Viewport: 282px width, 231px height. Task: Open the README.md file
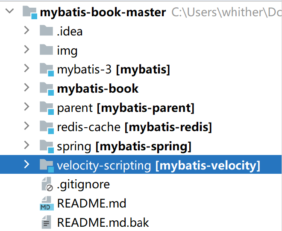91,203
